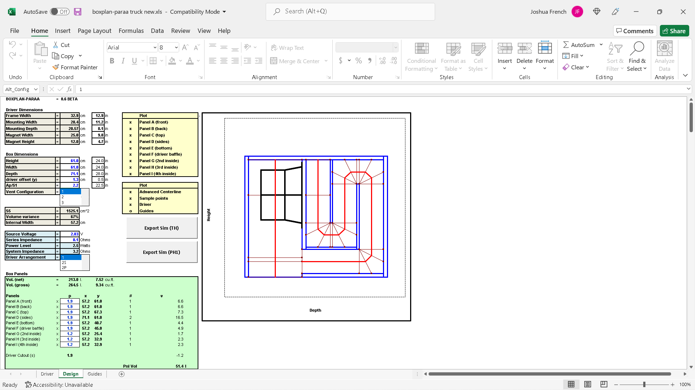Viewport: 695px width, 390px height.
Task: Click the AutoSum sigma icon
Action: click(566, 45)
